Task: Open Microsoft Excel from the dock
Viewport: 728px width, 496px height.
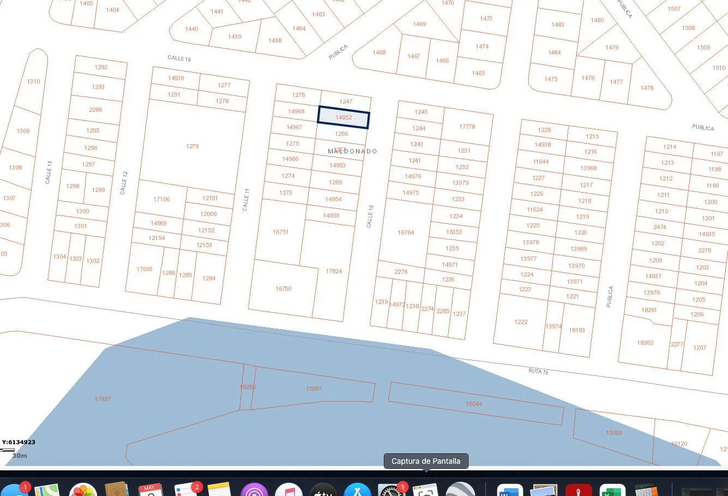Action: 612,491
